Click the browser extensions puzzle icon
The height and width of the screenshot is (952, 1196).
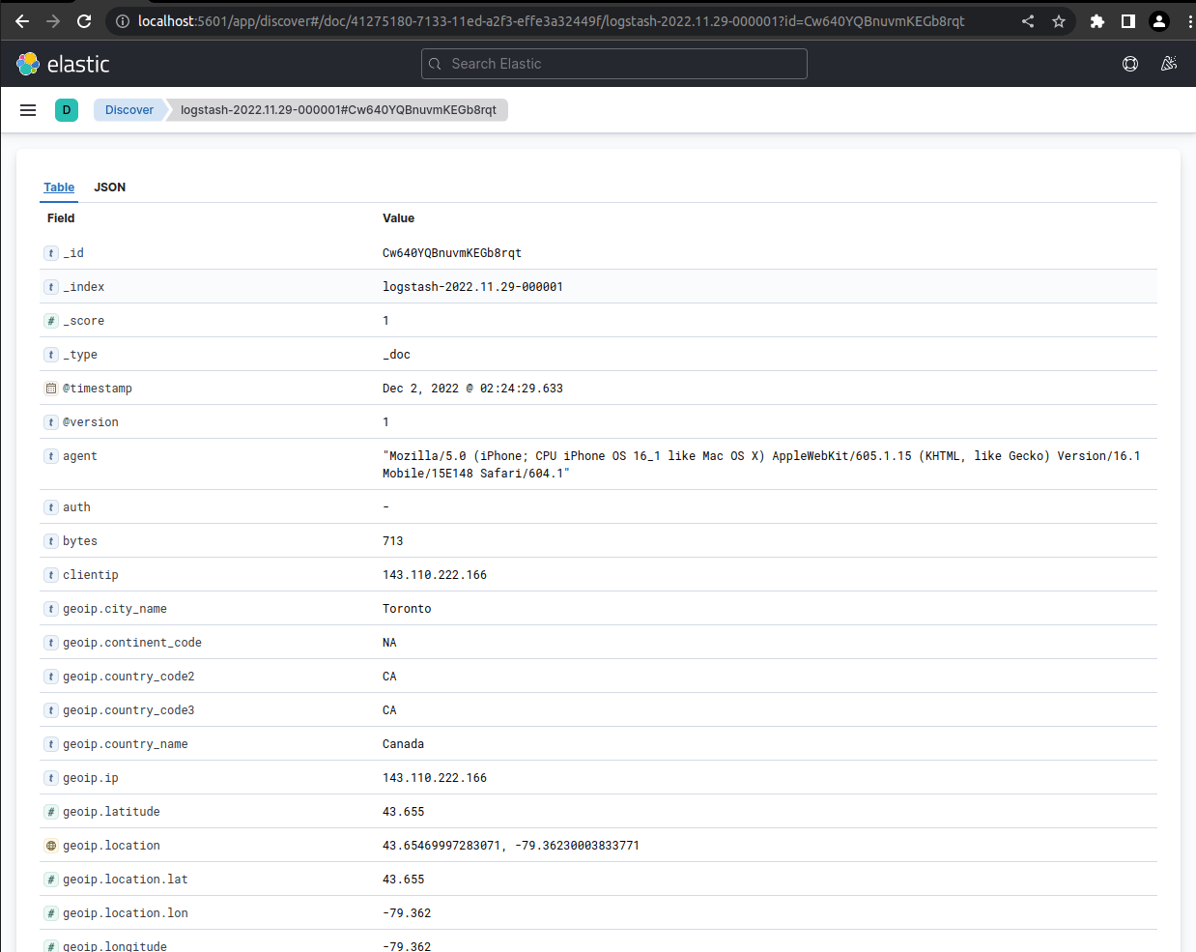tap(1096, 20)
